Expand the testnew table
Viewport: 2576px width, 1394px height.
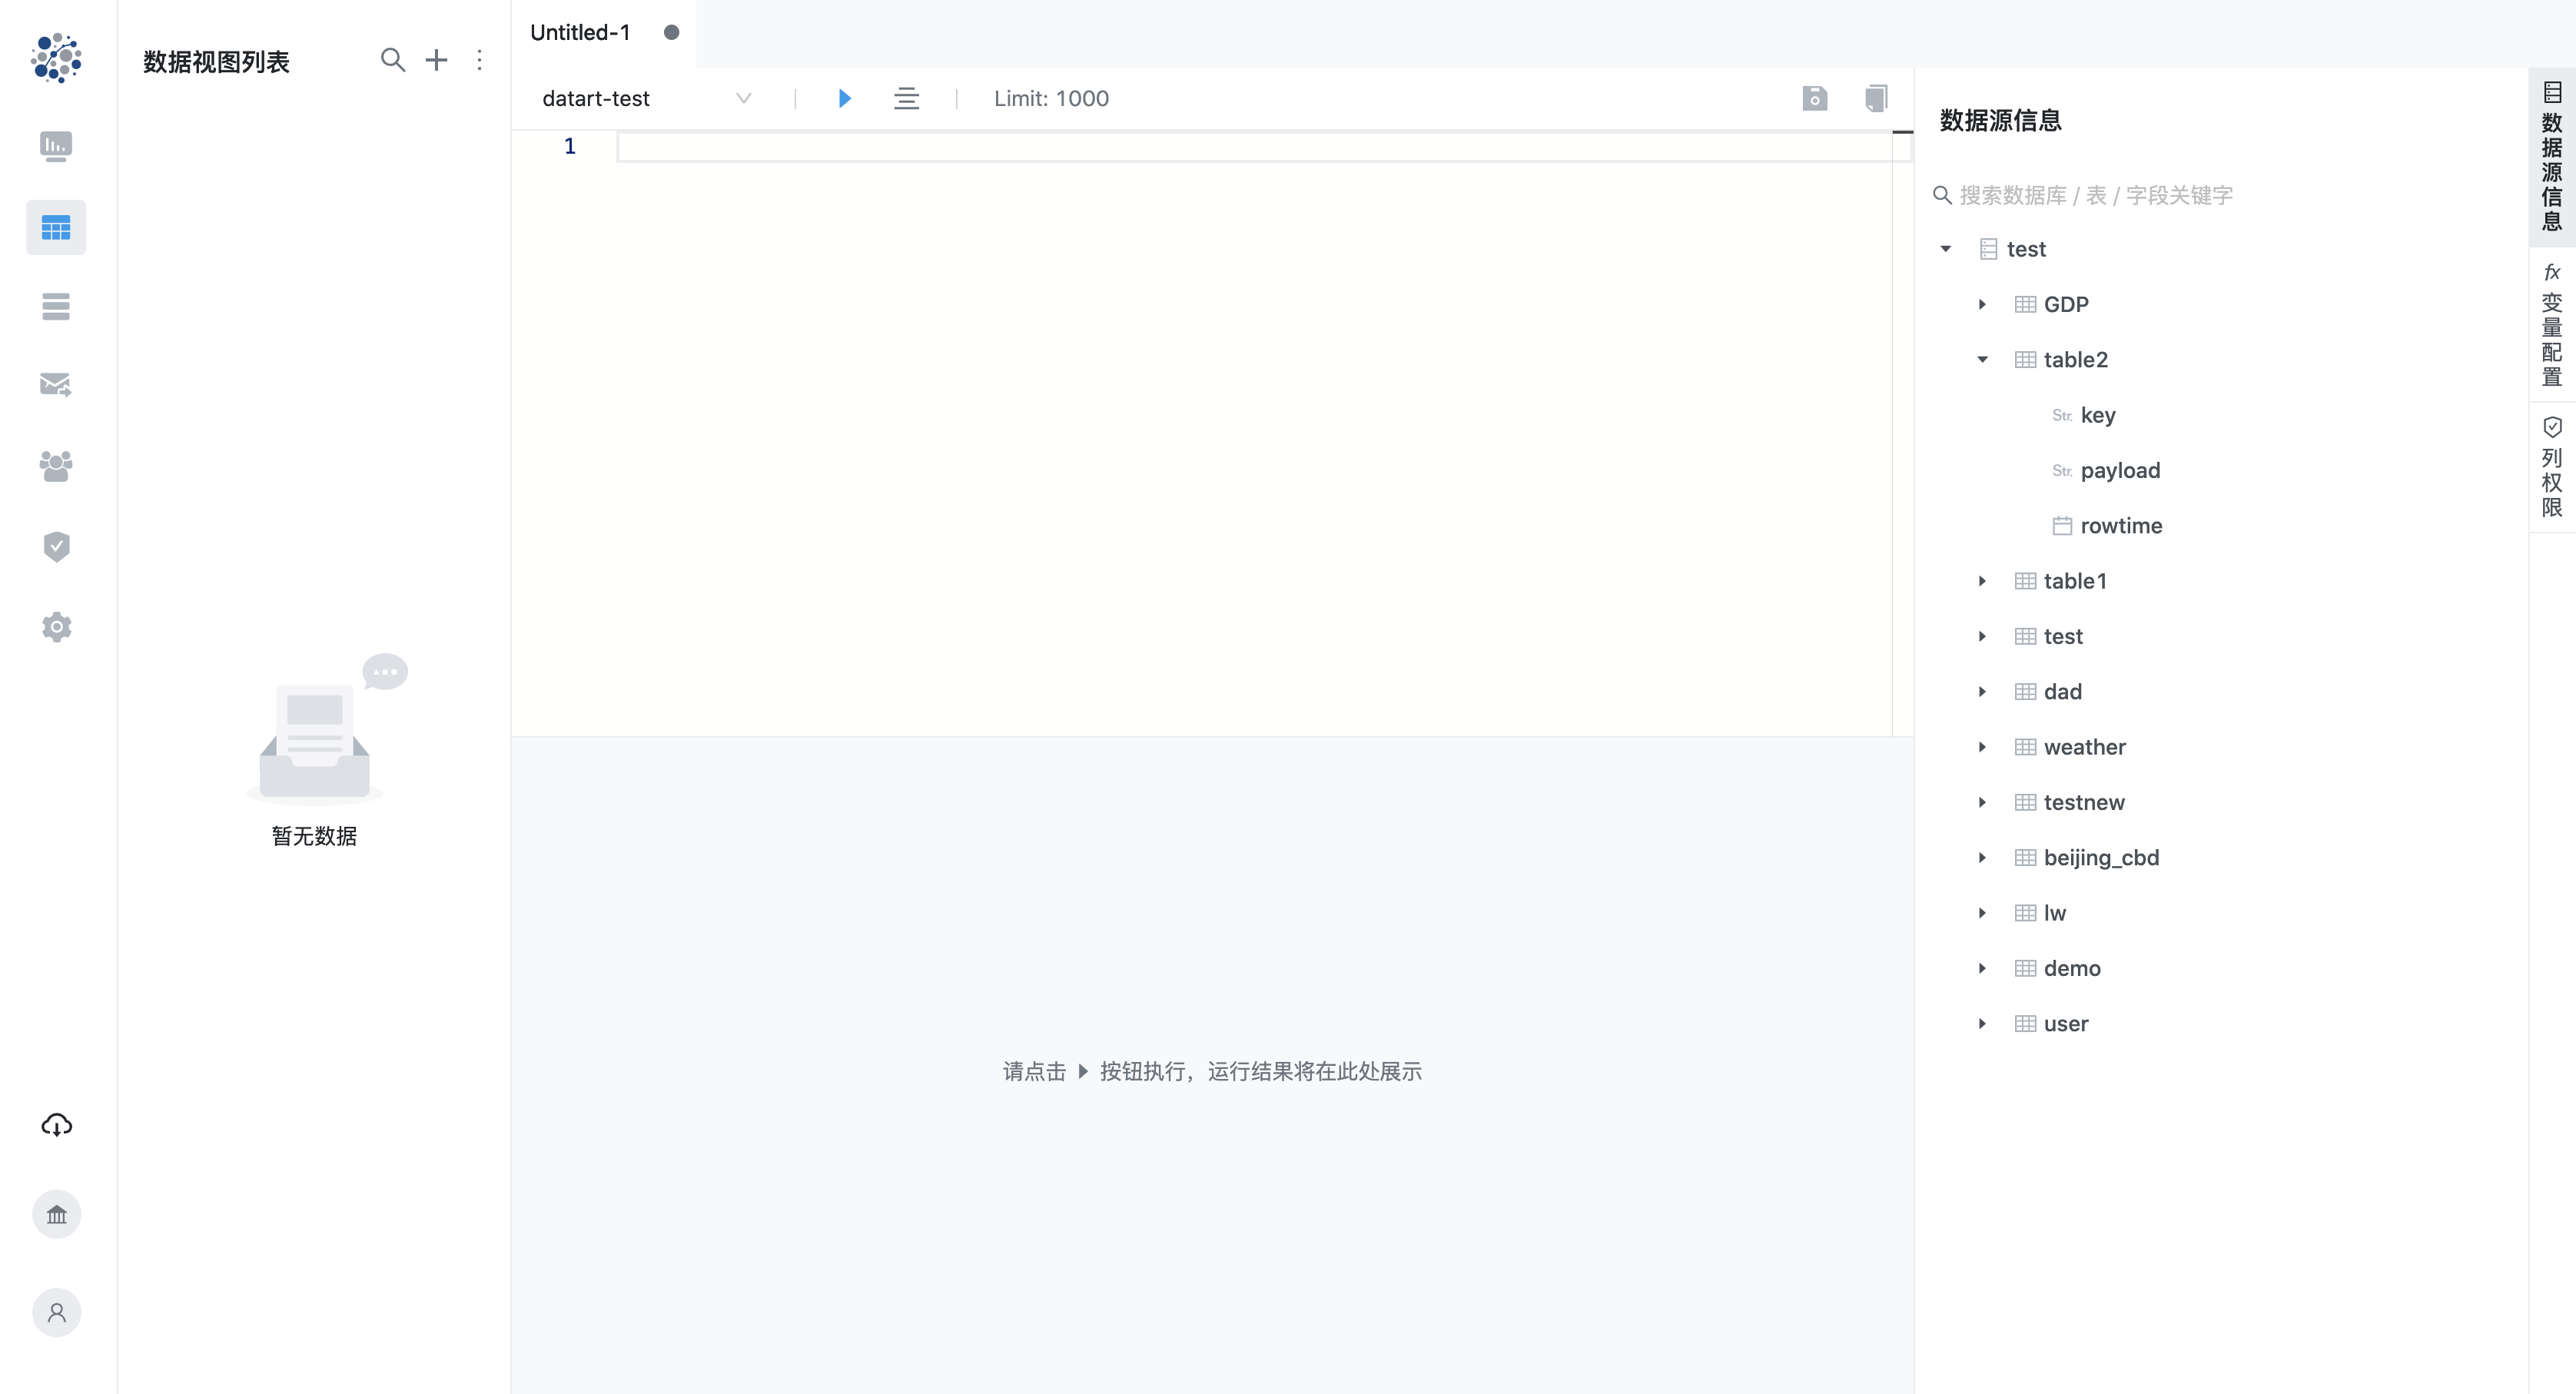(1982, 802)
